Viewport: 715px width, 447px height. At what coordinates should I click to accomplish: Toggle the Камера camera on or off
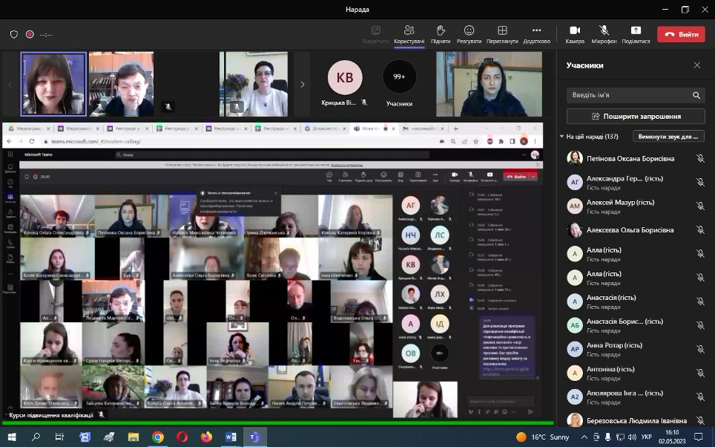click(574, 34)
